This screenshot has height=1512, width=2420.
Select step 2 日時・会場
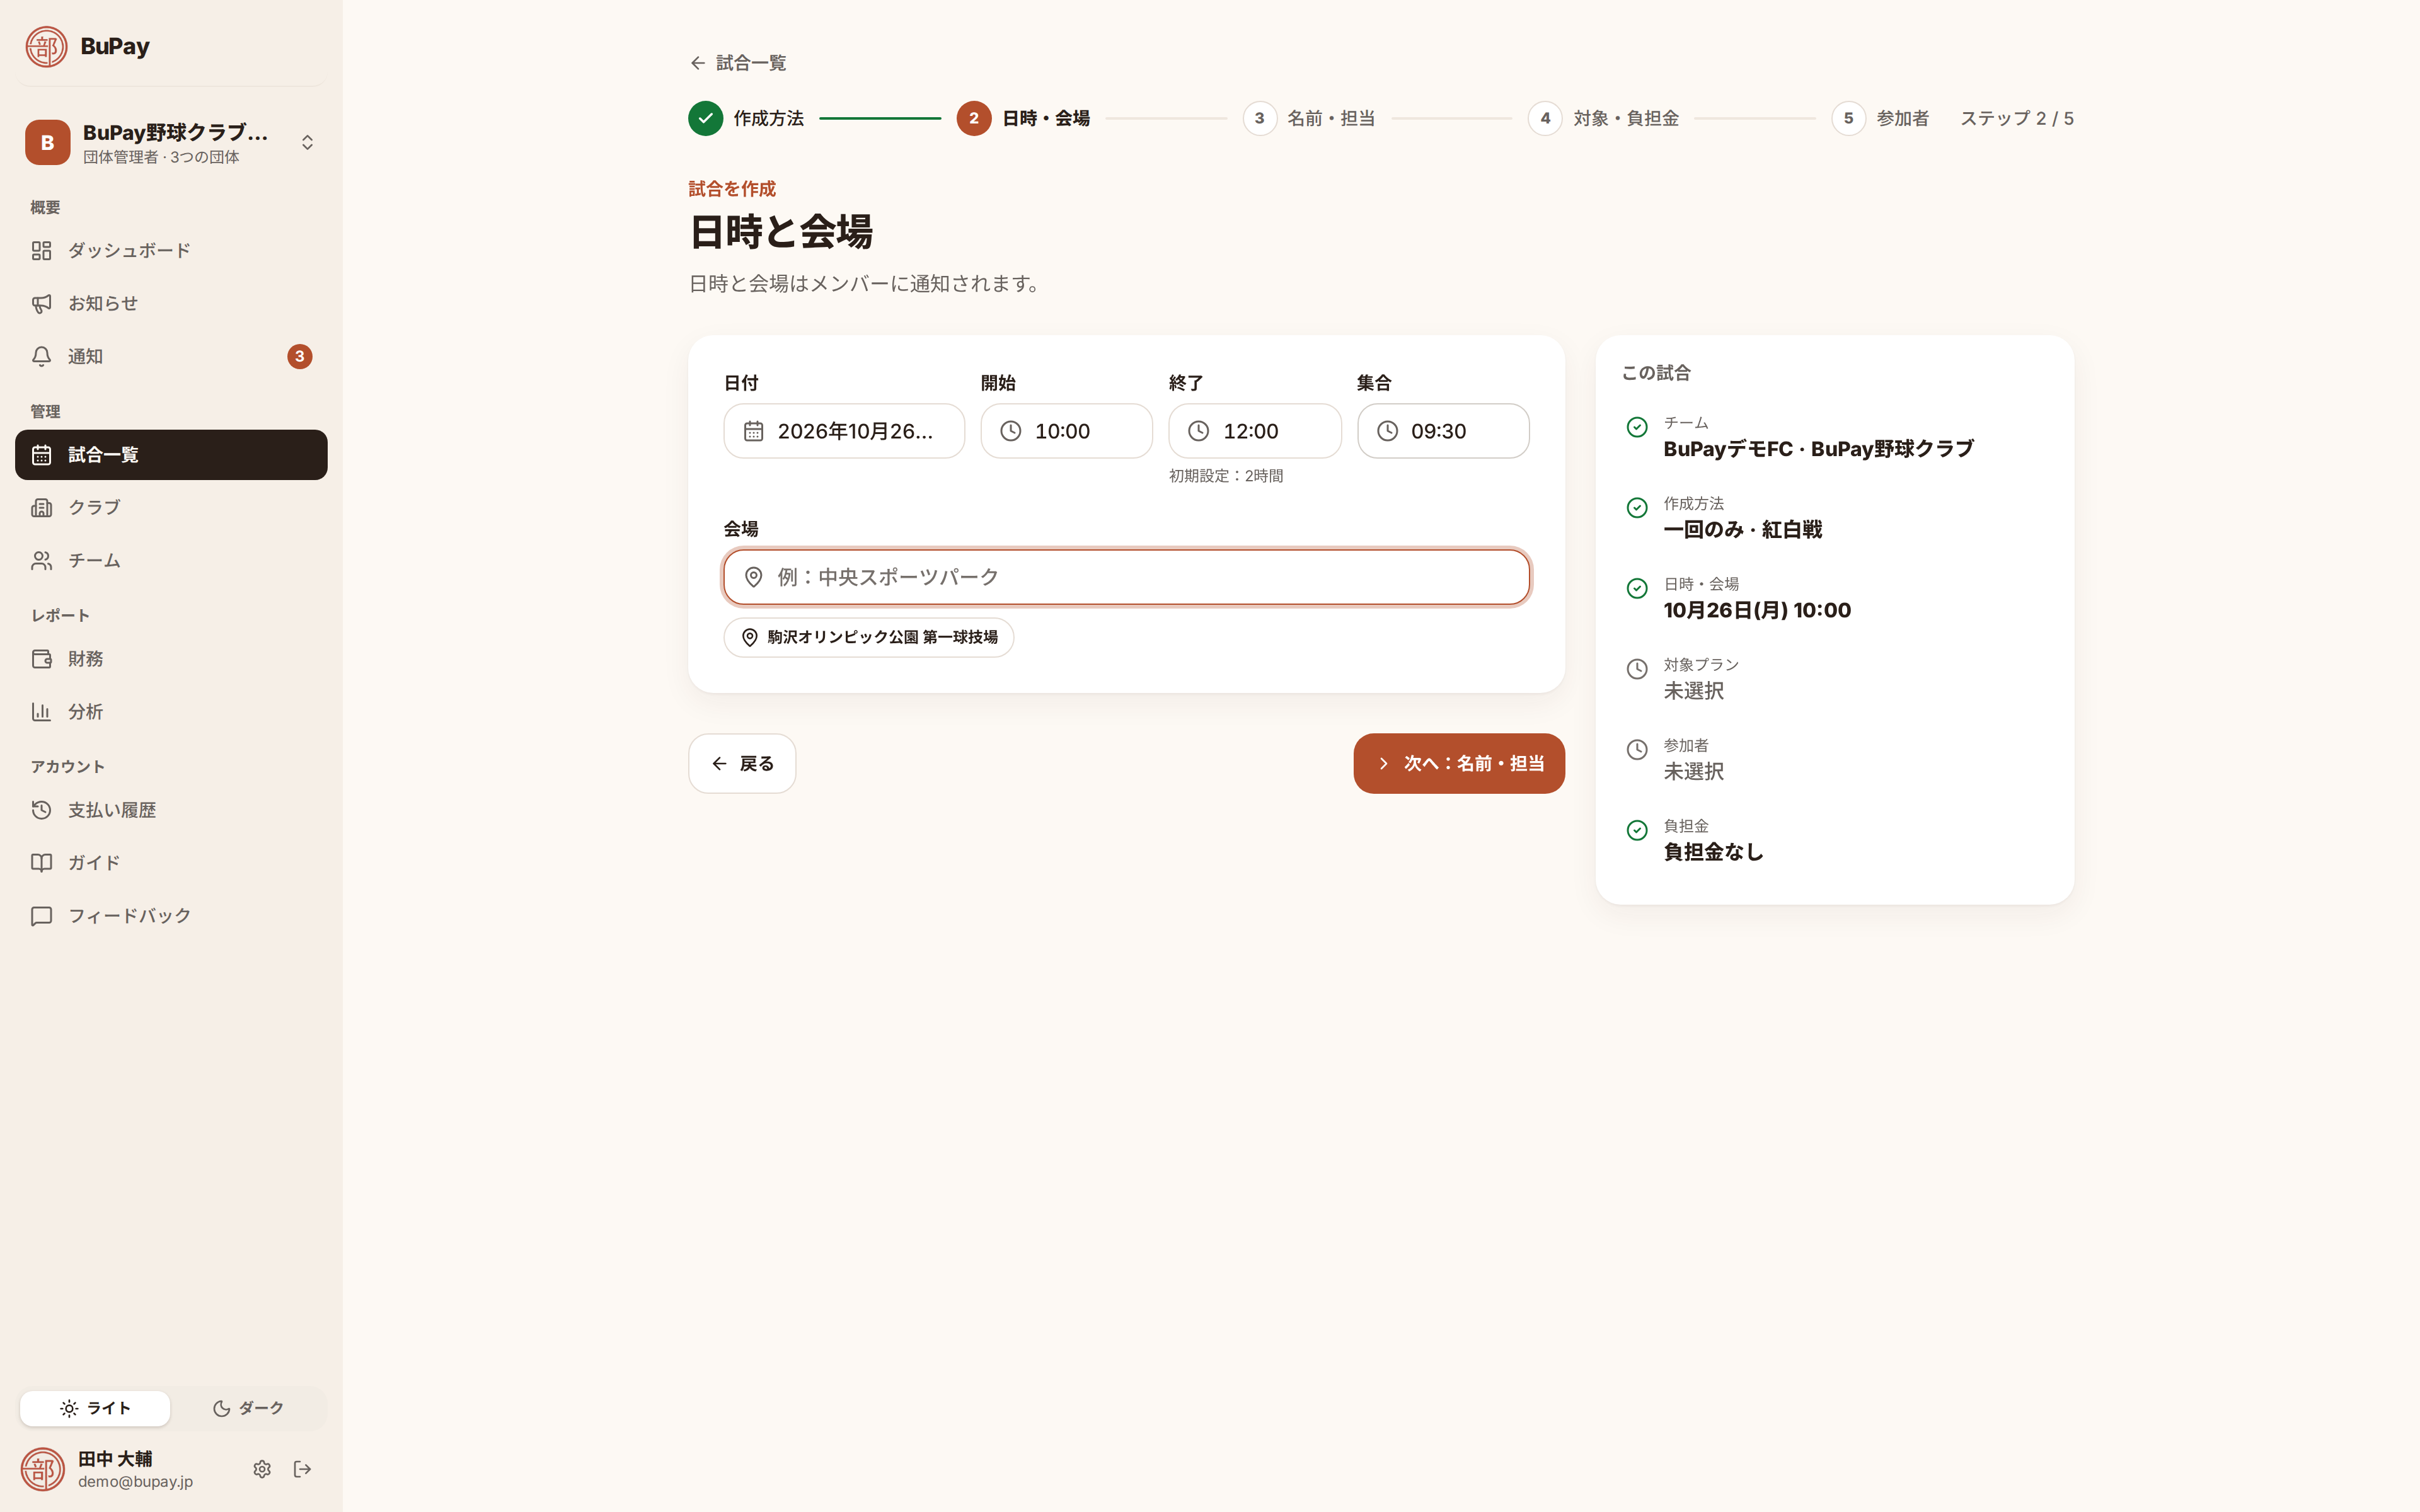1023,118
